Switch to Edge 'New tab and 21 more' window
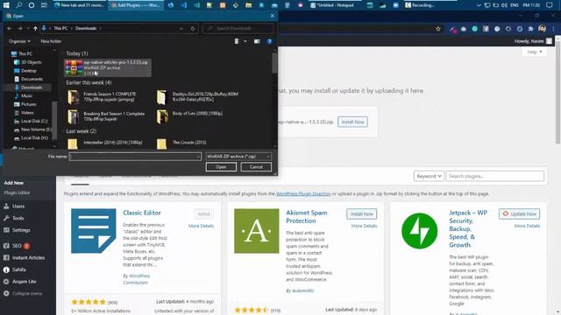Screen dimensions: 561x315 coord(80,5)
